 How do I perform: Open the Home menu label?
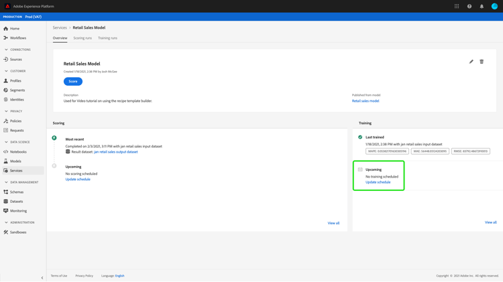15,29
